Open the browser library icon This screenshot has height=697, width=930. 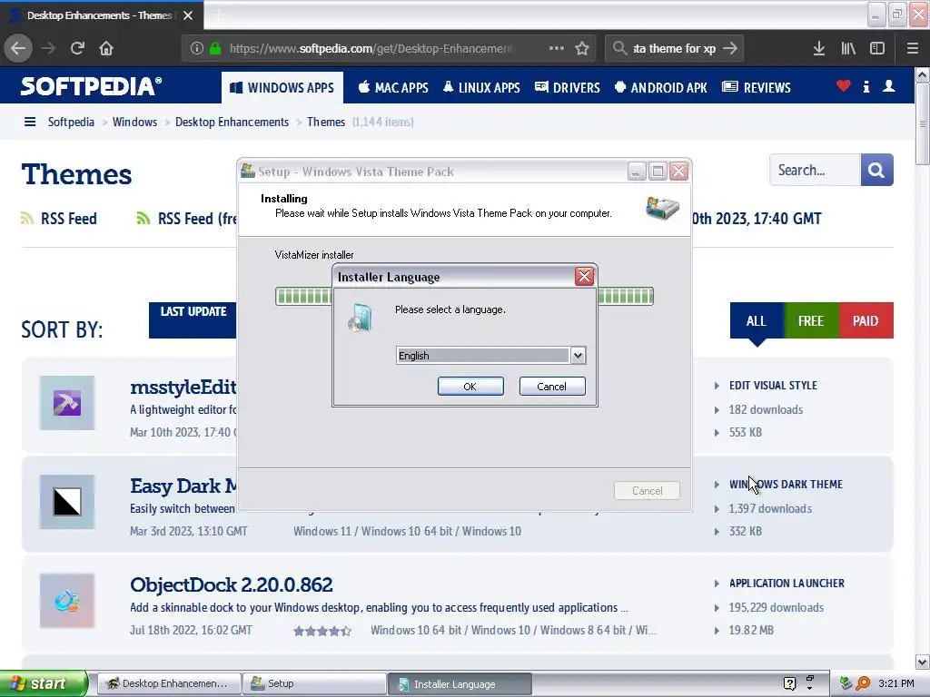pos(848,49)
